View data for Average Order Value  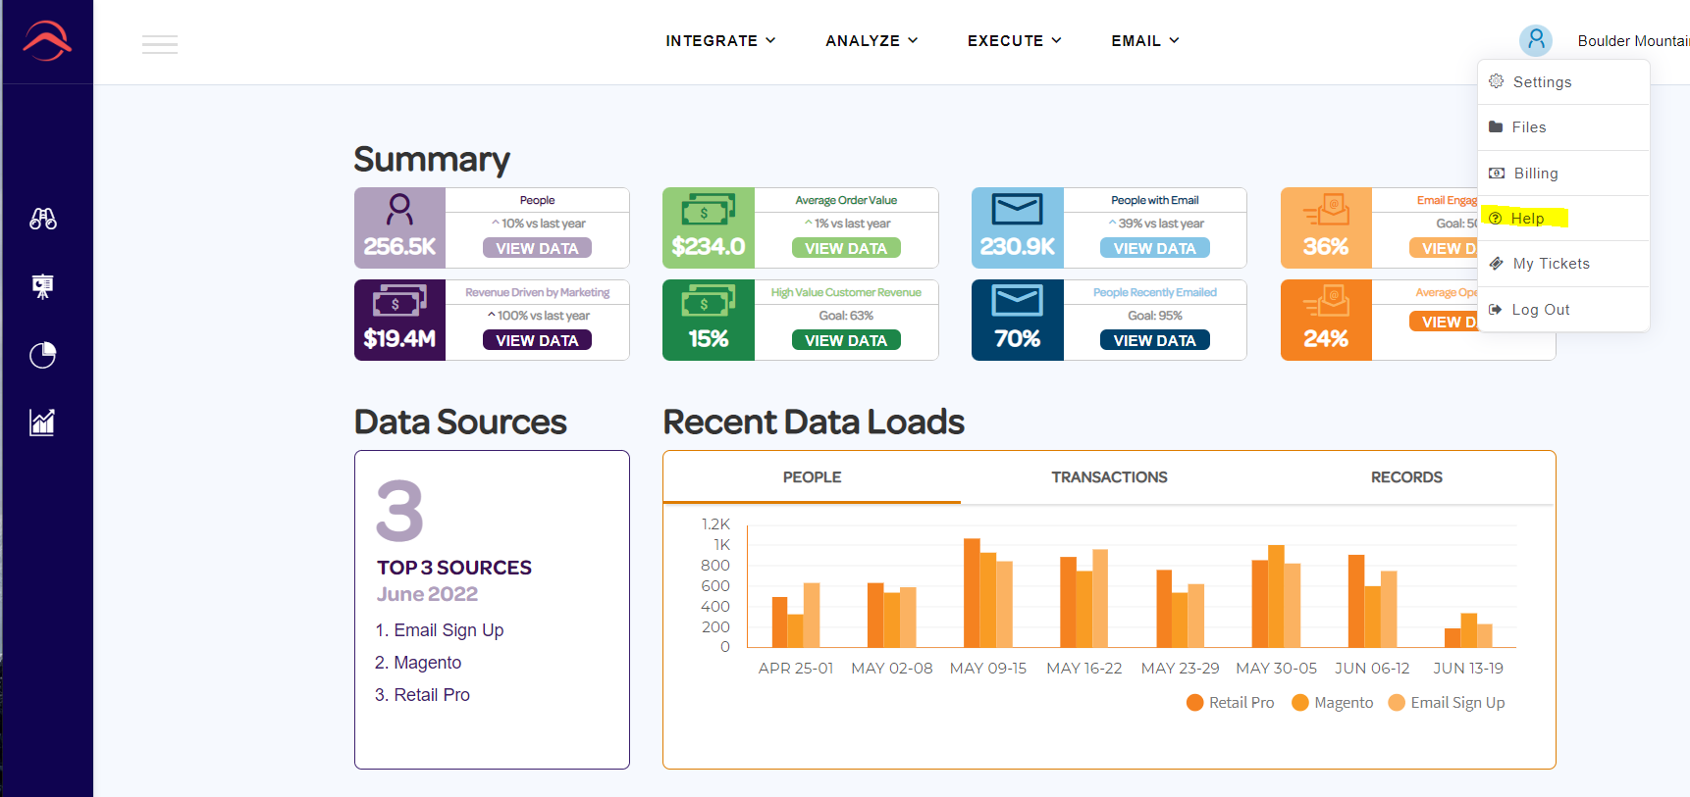846,248
